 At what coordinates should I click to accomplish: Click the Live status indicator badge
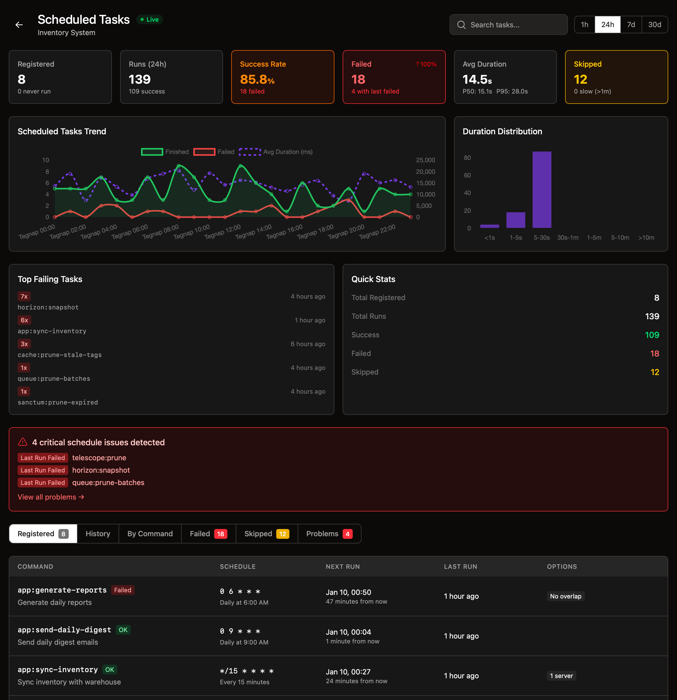point(150,20)
